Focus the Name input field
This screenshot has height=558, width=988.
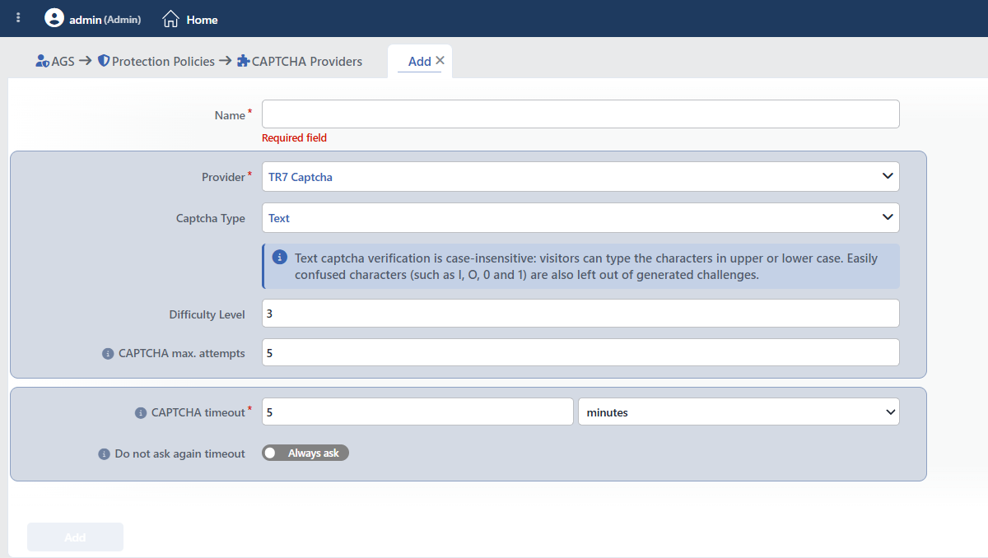tap(580, 114)
